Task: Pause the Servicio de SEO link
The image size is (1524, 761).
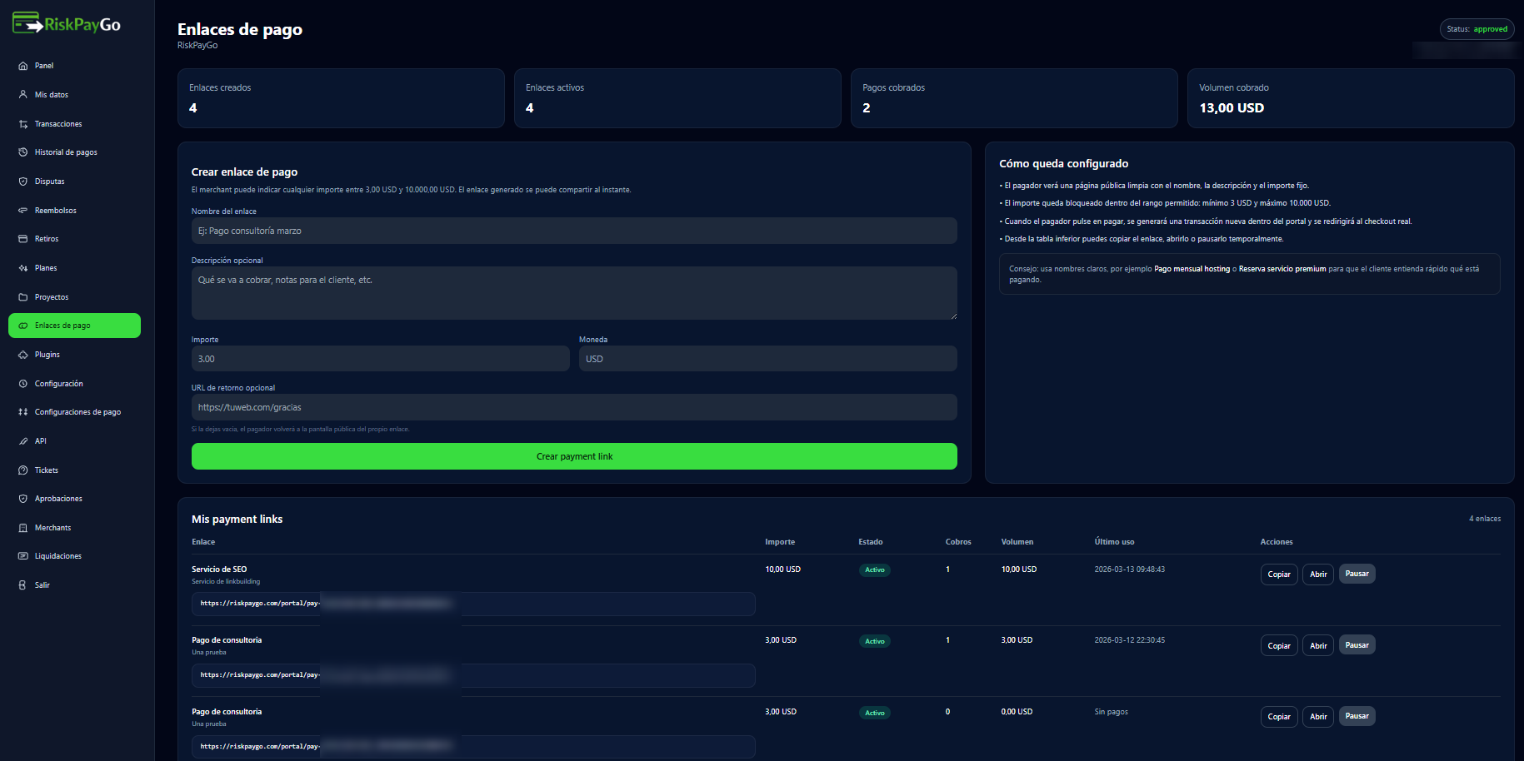Action: pos(1357,574)
